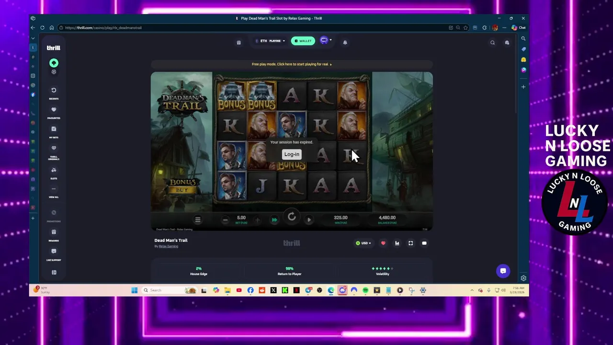Open Facebook from the taskbar
Image resolution: width=613 pixels, height=345 pixels.
point(250,290)
